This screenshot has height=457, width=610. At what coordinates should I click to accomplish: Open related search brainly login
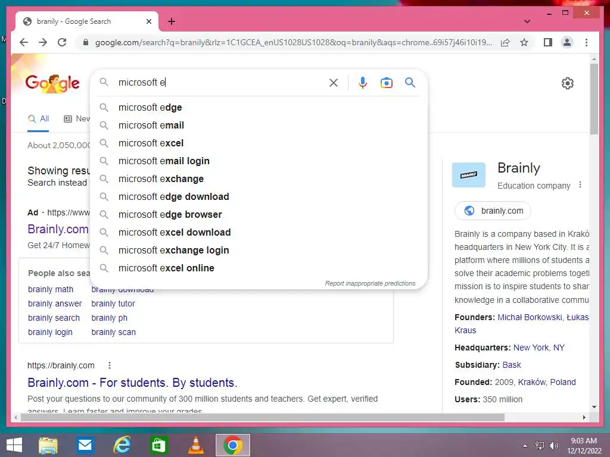[50, 332]
